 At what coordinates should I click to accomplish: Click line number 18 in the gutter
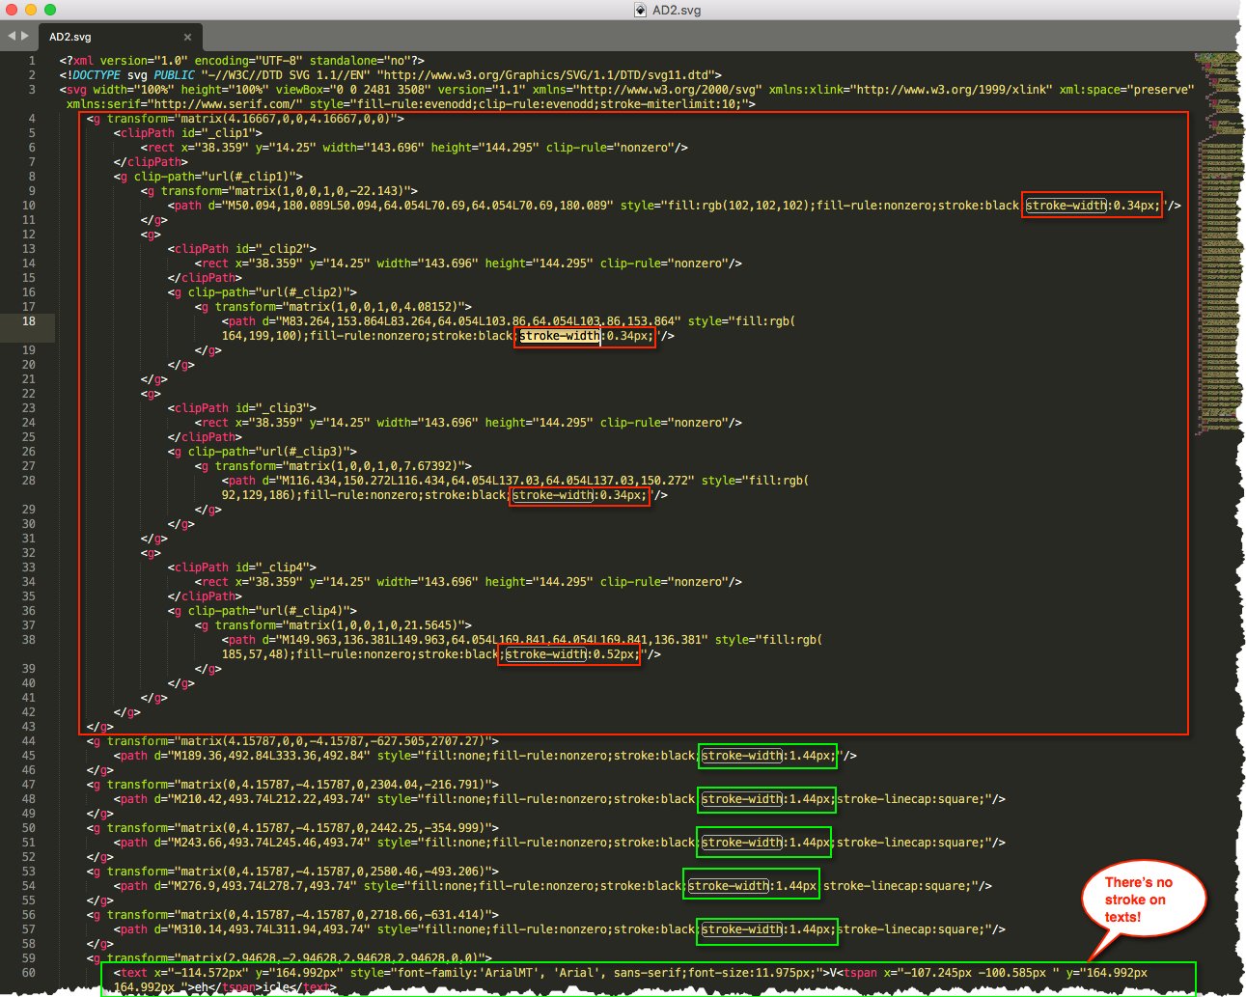[x=29, y=321]
